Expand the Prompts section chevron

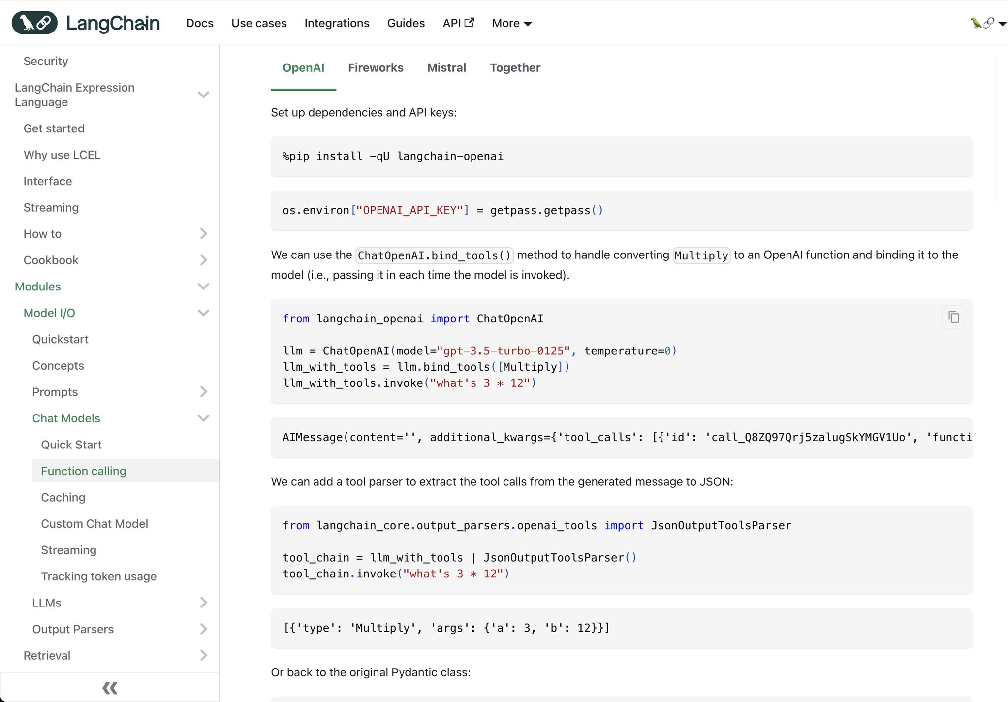pyautogui.click(x=203, y=392)
